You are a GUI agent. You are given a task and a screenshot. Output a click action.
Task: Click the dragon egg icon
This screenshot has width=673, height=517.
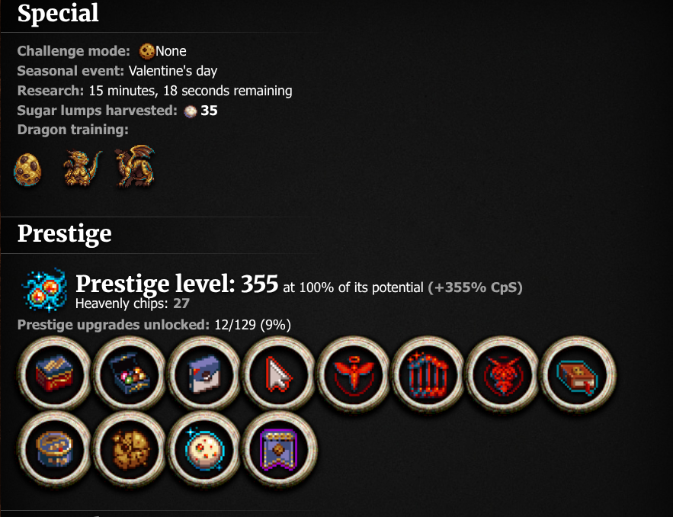(28, 169)
